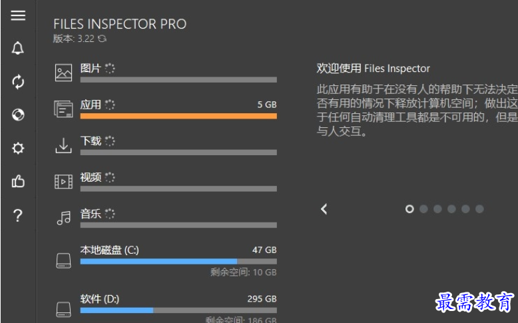Select the first welcome page dot
This screenshot has height=323, width=518.
[x=409, y=209]
